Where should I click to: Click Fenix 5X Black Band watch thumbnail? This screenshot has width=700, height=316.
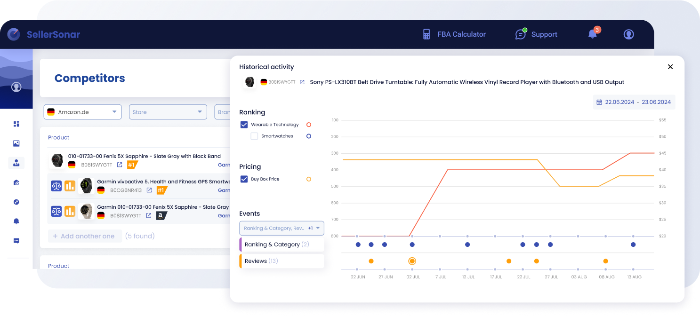coord(57,160)
